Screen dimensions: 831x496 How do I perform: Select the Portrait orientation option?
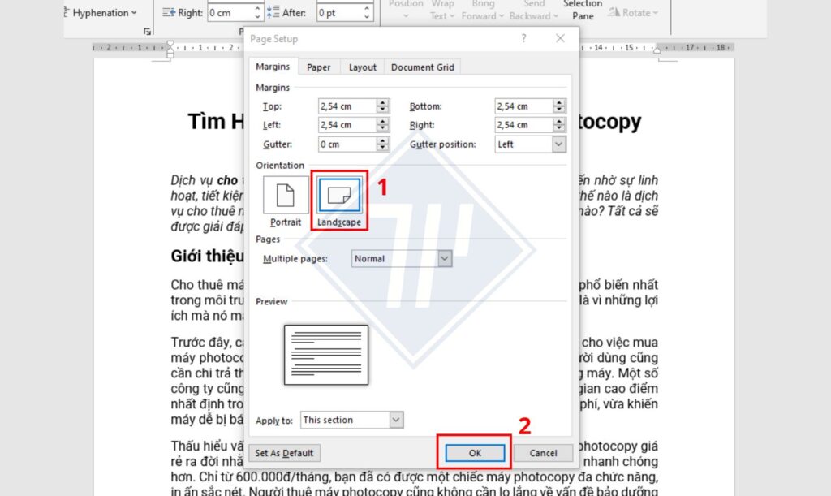285,195
